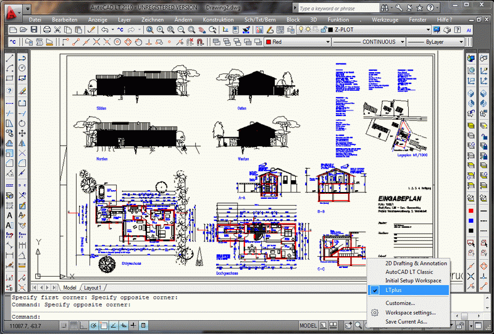The width and height of the screenshot is (494, 334).
Task: Toggle Quick Properties in status bar
Action: click(143, 325)
